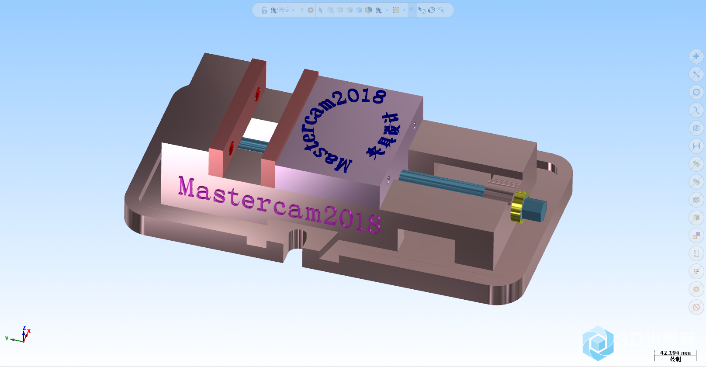This screenshot has width=706, height=367.
Task: Toggle surface entities filter upper wavy icon
Action: click(696, 164)
